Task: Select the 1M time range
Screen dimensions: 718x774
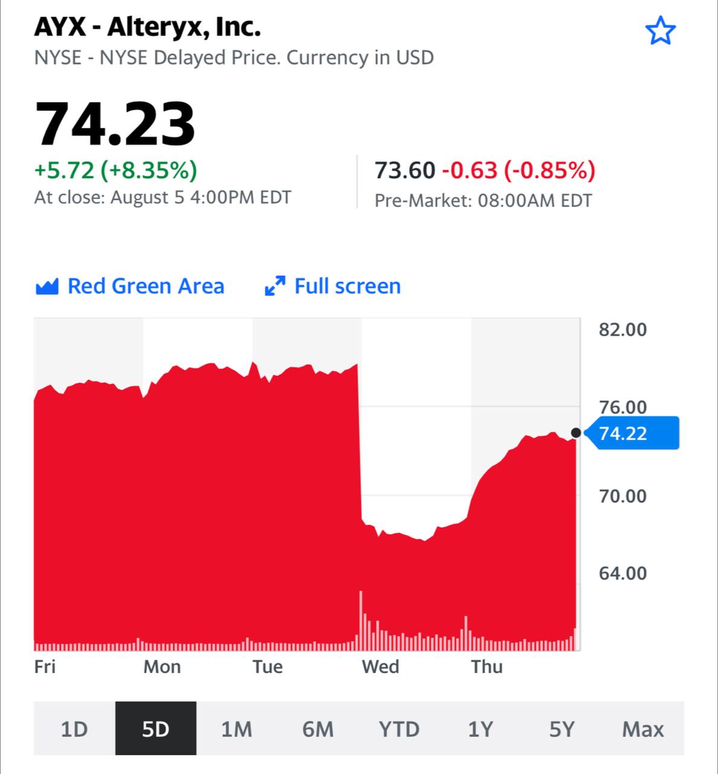Action: [237, 729]
